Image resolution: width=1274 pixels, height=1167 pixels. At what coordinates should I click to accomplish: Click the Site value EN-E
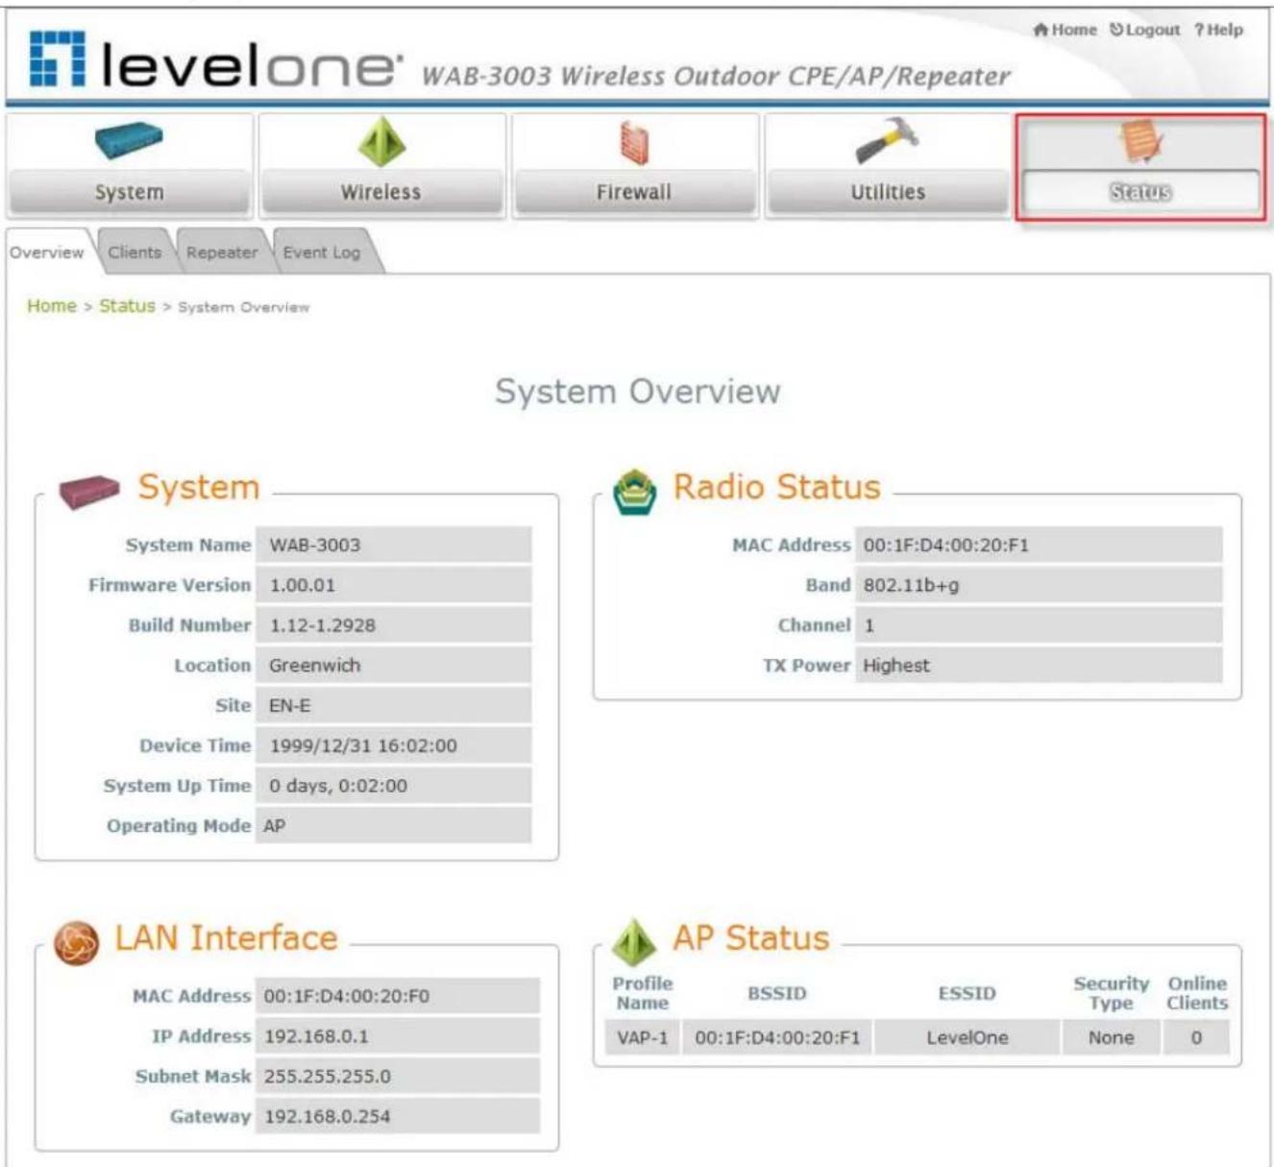[393, 706]
